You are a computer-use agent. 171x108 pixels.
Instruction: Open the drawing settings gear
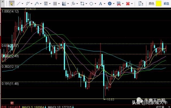pyautogui.click(x=109, y=3)
